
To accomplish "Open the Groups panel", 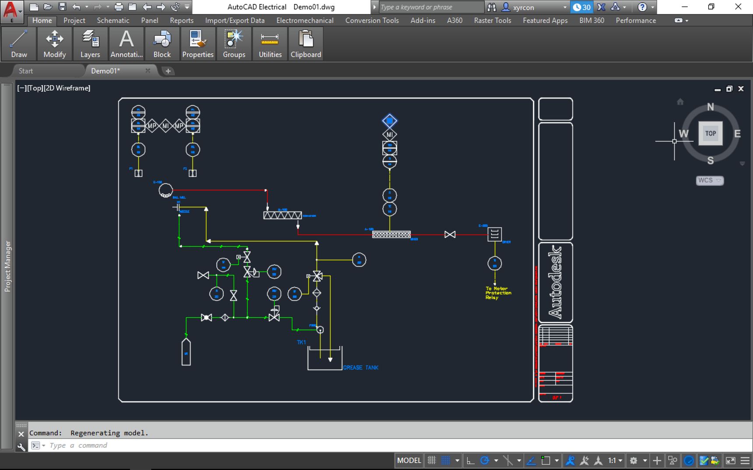I will click(x=234, y=43).
